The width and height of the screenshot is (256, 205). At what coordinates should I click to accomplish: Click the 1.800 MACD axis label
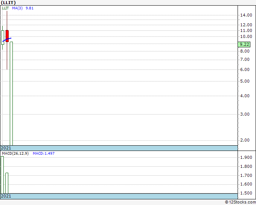click(246, 166)
